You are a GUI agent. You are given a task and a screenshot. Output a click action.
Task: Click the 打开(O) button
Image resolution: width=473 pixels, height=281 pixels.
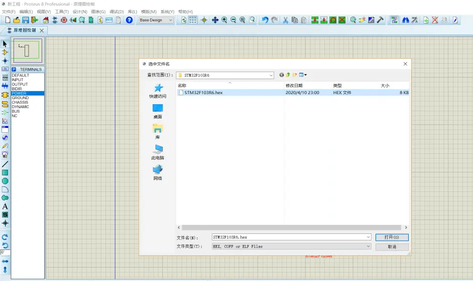click(x=392, y=237)
